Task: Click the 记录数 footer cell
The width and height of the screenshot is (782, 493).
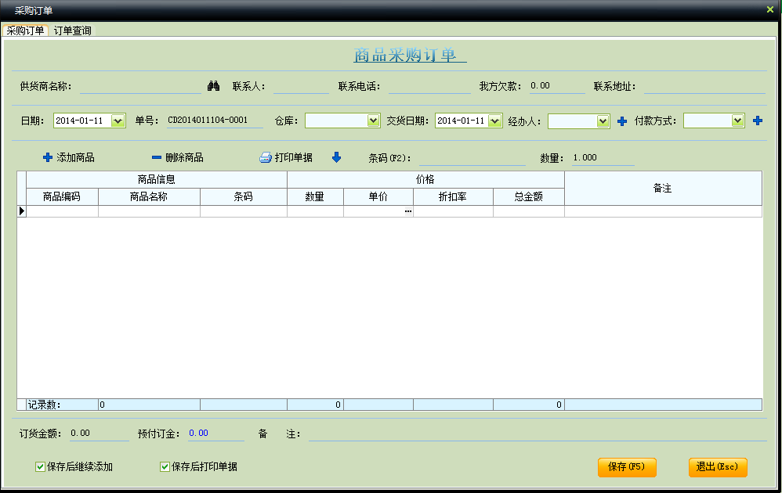Action: (63, 405)
